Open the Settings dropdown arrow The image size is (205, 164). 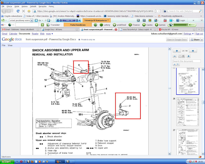pos(193,34)
